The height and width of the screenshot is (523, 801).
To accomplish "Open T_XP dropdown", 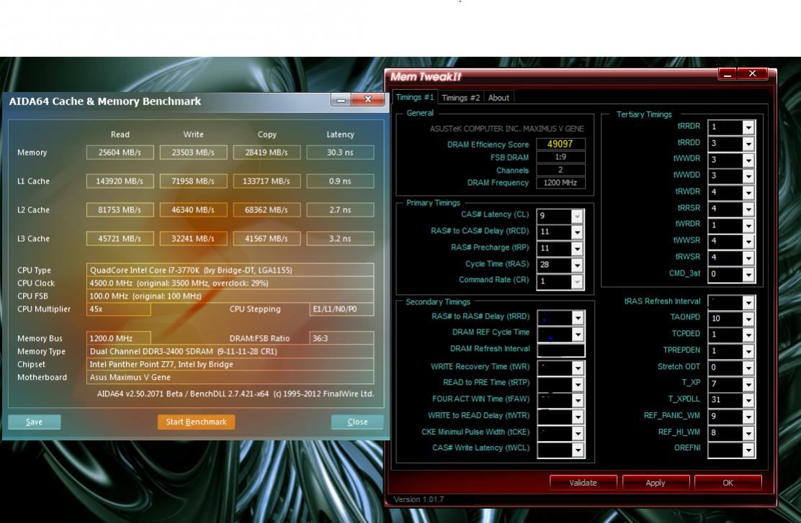I will click(x=748, y=383).
